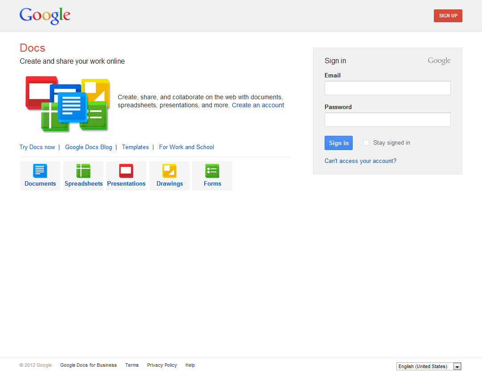Open Google Docs for Business footer link
482x373 pixels.
pyautogui.click(x=89, y=365)
